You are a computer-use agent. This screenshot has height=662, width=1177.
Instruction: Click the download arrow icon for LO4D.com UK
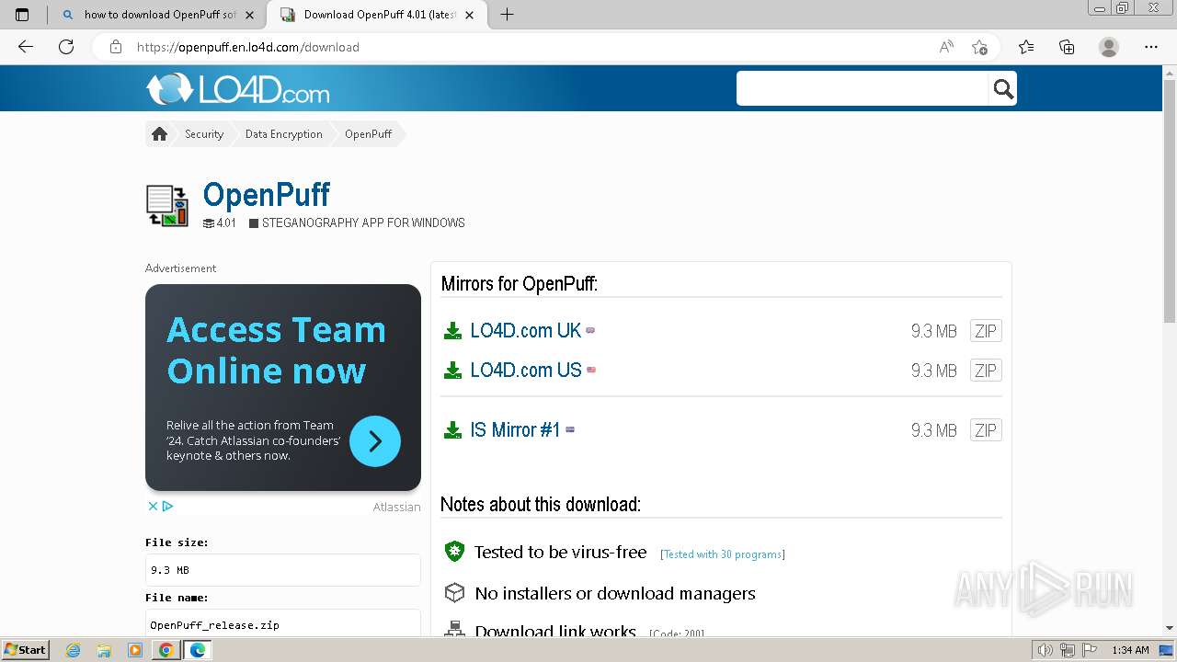[452, 331]
